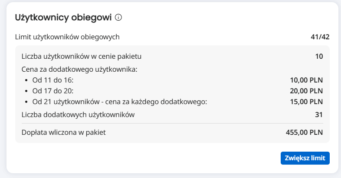Viewport: 341px width, 178px height.
Task: Click the Limit użytkowników obiegowych label
Action: click(x=67, y=37)
